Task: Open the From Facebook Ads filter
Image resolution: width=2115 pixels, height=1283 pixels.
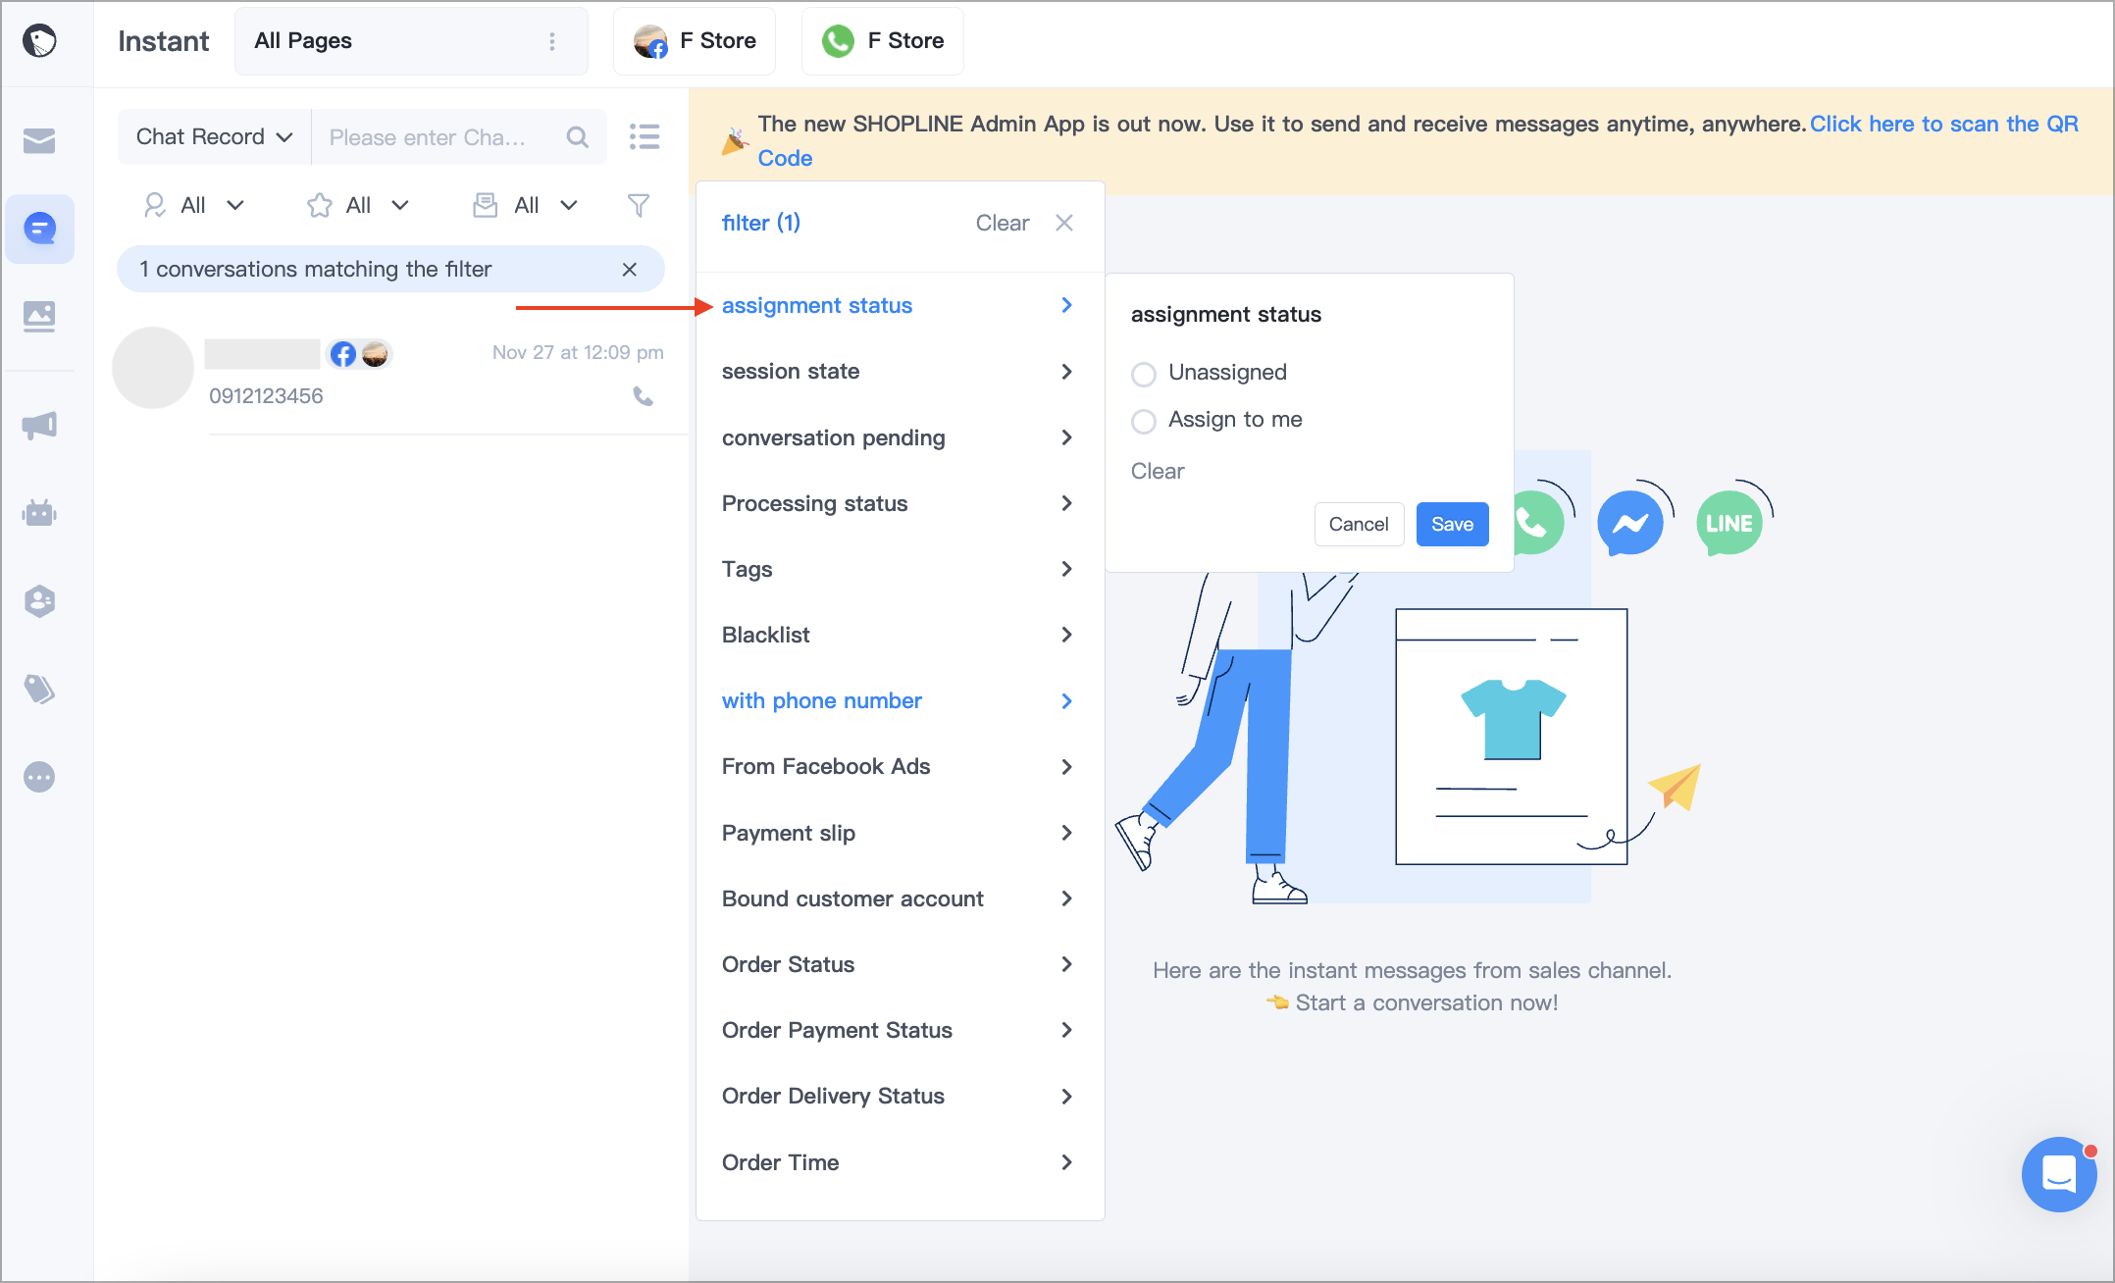Action: pyautogui.click(x=900, y=766)
